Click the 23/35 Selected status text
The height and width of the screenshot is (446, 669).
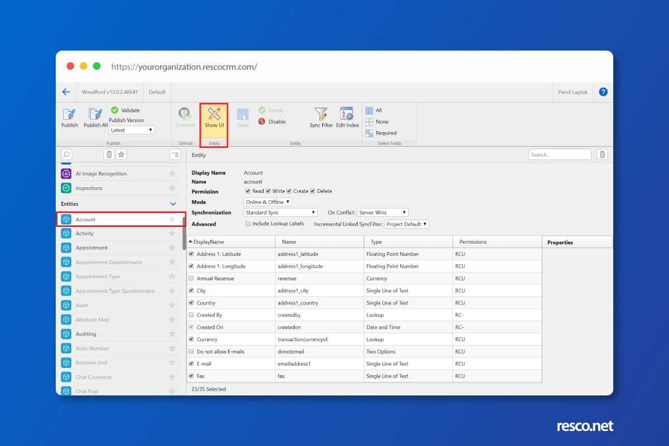(x=209, y=389)
